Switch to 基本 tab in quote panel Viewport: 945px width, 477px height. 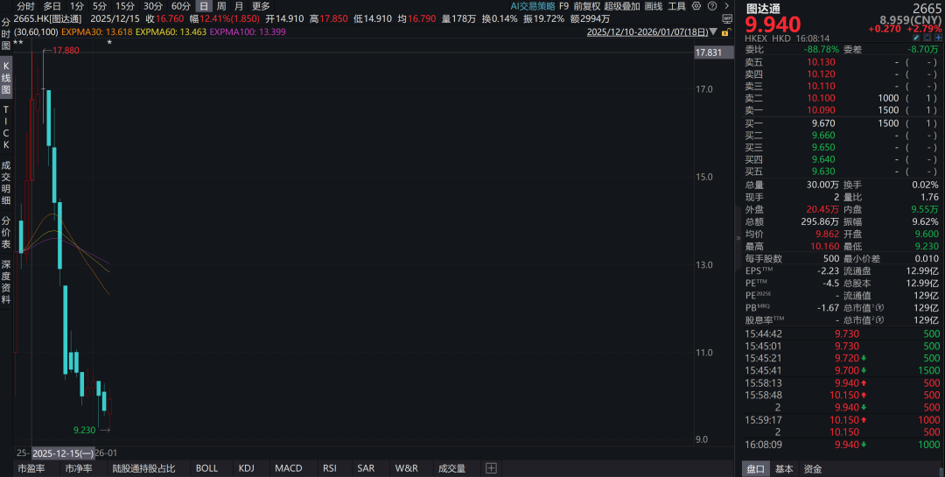(x=784, y=469)
